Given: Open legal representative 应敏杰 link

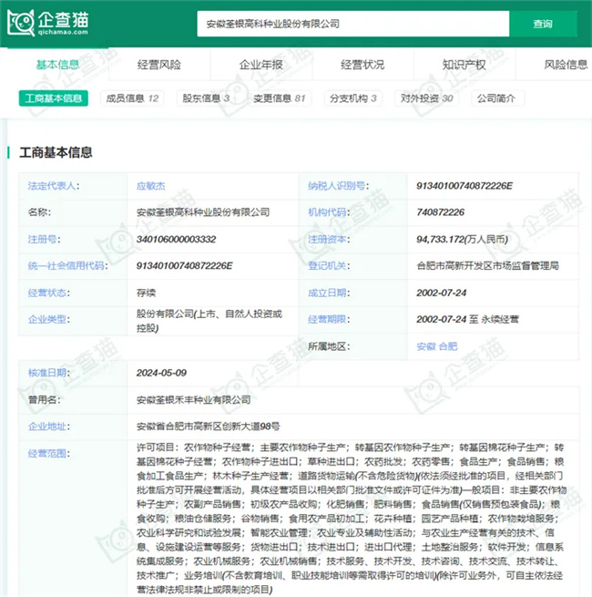Looking at the screenshot, I should (151, 186).
